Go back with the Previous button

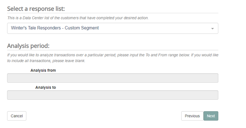coord(192,116)
